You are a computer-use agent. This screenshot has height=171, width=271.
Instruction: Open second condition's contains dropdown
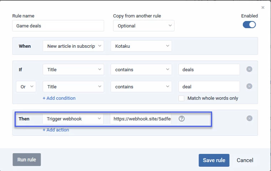141,87
